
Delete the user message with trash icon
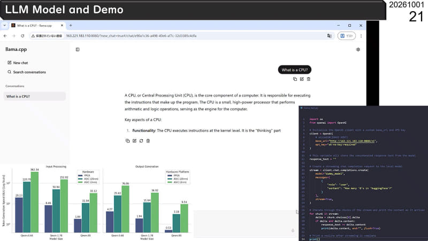click(309, 79)
